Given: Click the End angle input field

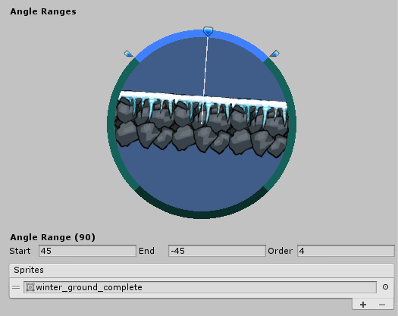Looking at the screenshot, I should [x=217, y=251].
